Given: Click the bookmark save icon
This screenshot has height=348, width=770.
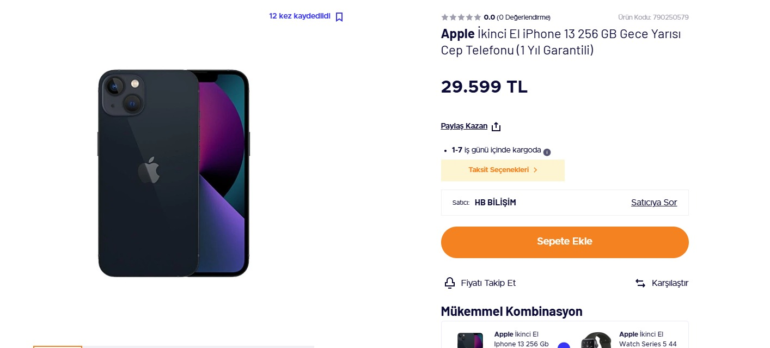Looking at the screenshot, I should (x=339, y=17).
